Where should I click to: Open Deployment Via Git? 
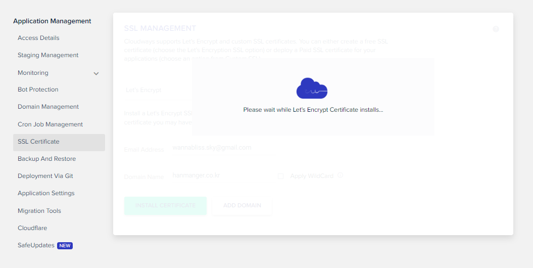pyautogui.click(x=45, y=176)
